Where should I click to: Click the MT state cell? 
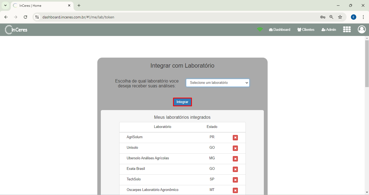click(x=212, y=190)
